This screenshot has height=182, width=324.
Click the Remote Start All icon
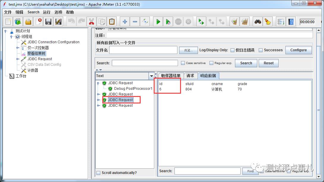(x=201, y=22)
